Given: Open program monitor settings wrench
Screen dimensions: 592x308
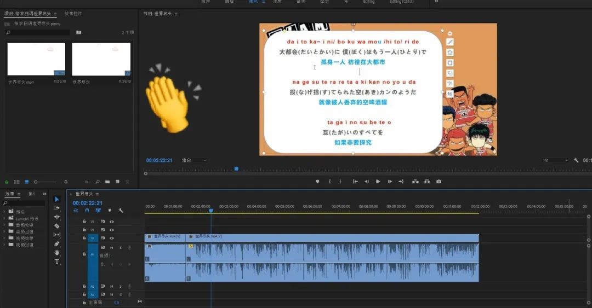Looking at the screenshot, I should (576, 160).
